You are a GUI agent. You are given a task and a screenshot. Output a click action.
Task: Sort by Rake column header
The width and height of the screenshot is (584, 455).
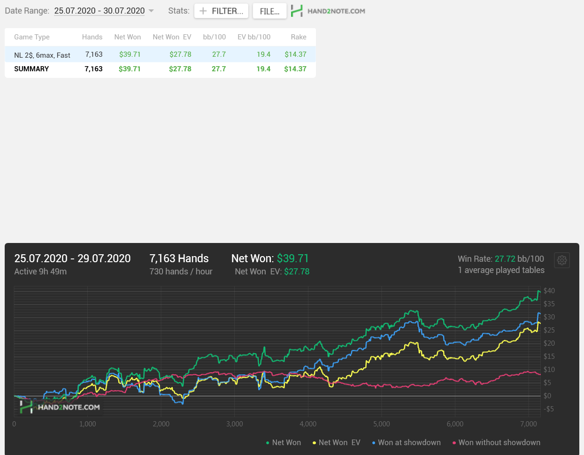(299, 37)
